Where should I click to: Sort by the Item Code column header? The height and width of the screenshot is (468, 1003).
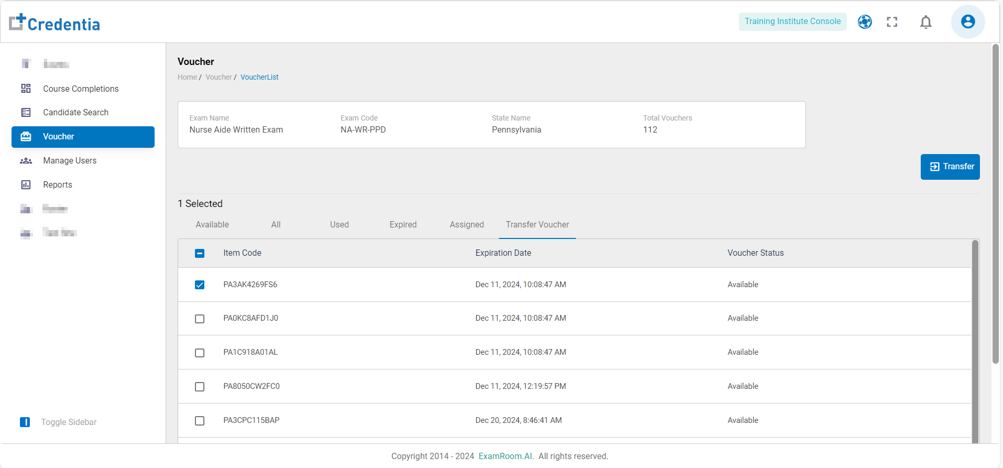coord(242,253)
